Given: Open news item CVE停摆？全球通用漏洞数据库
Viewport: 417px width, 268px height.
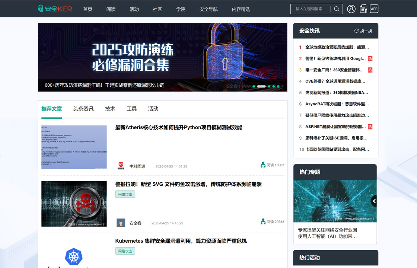Looking at the screenshot, I should [335, 82].
